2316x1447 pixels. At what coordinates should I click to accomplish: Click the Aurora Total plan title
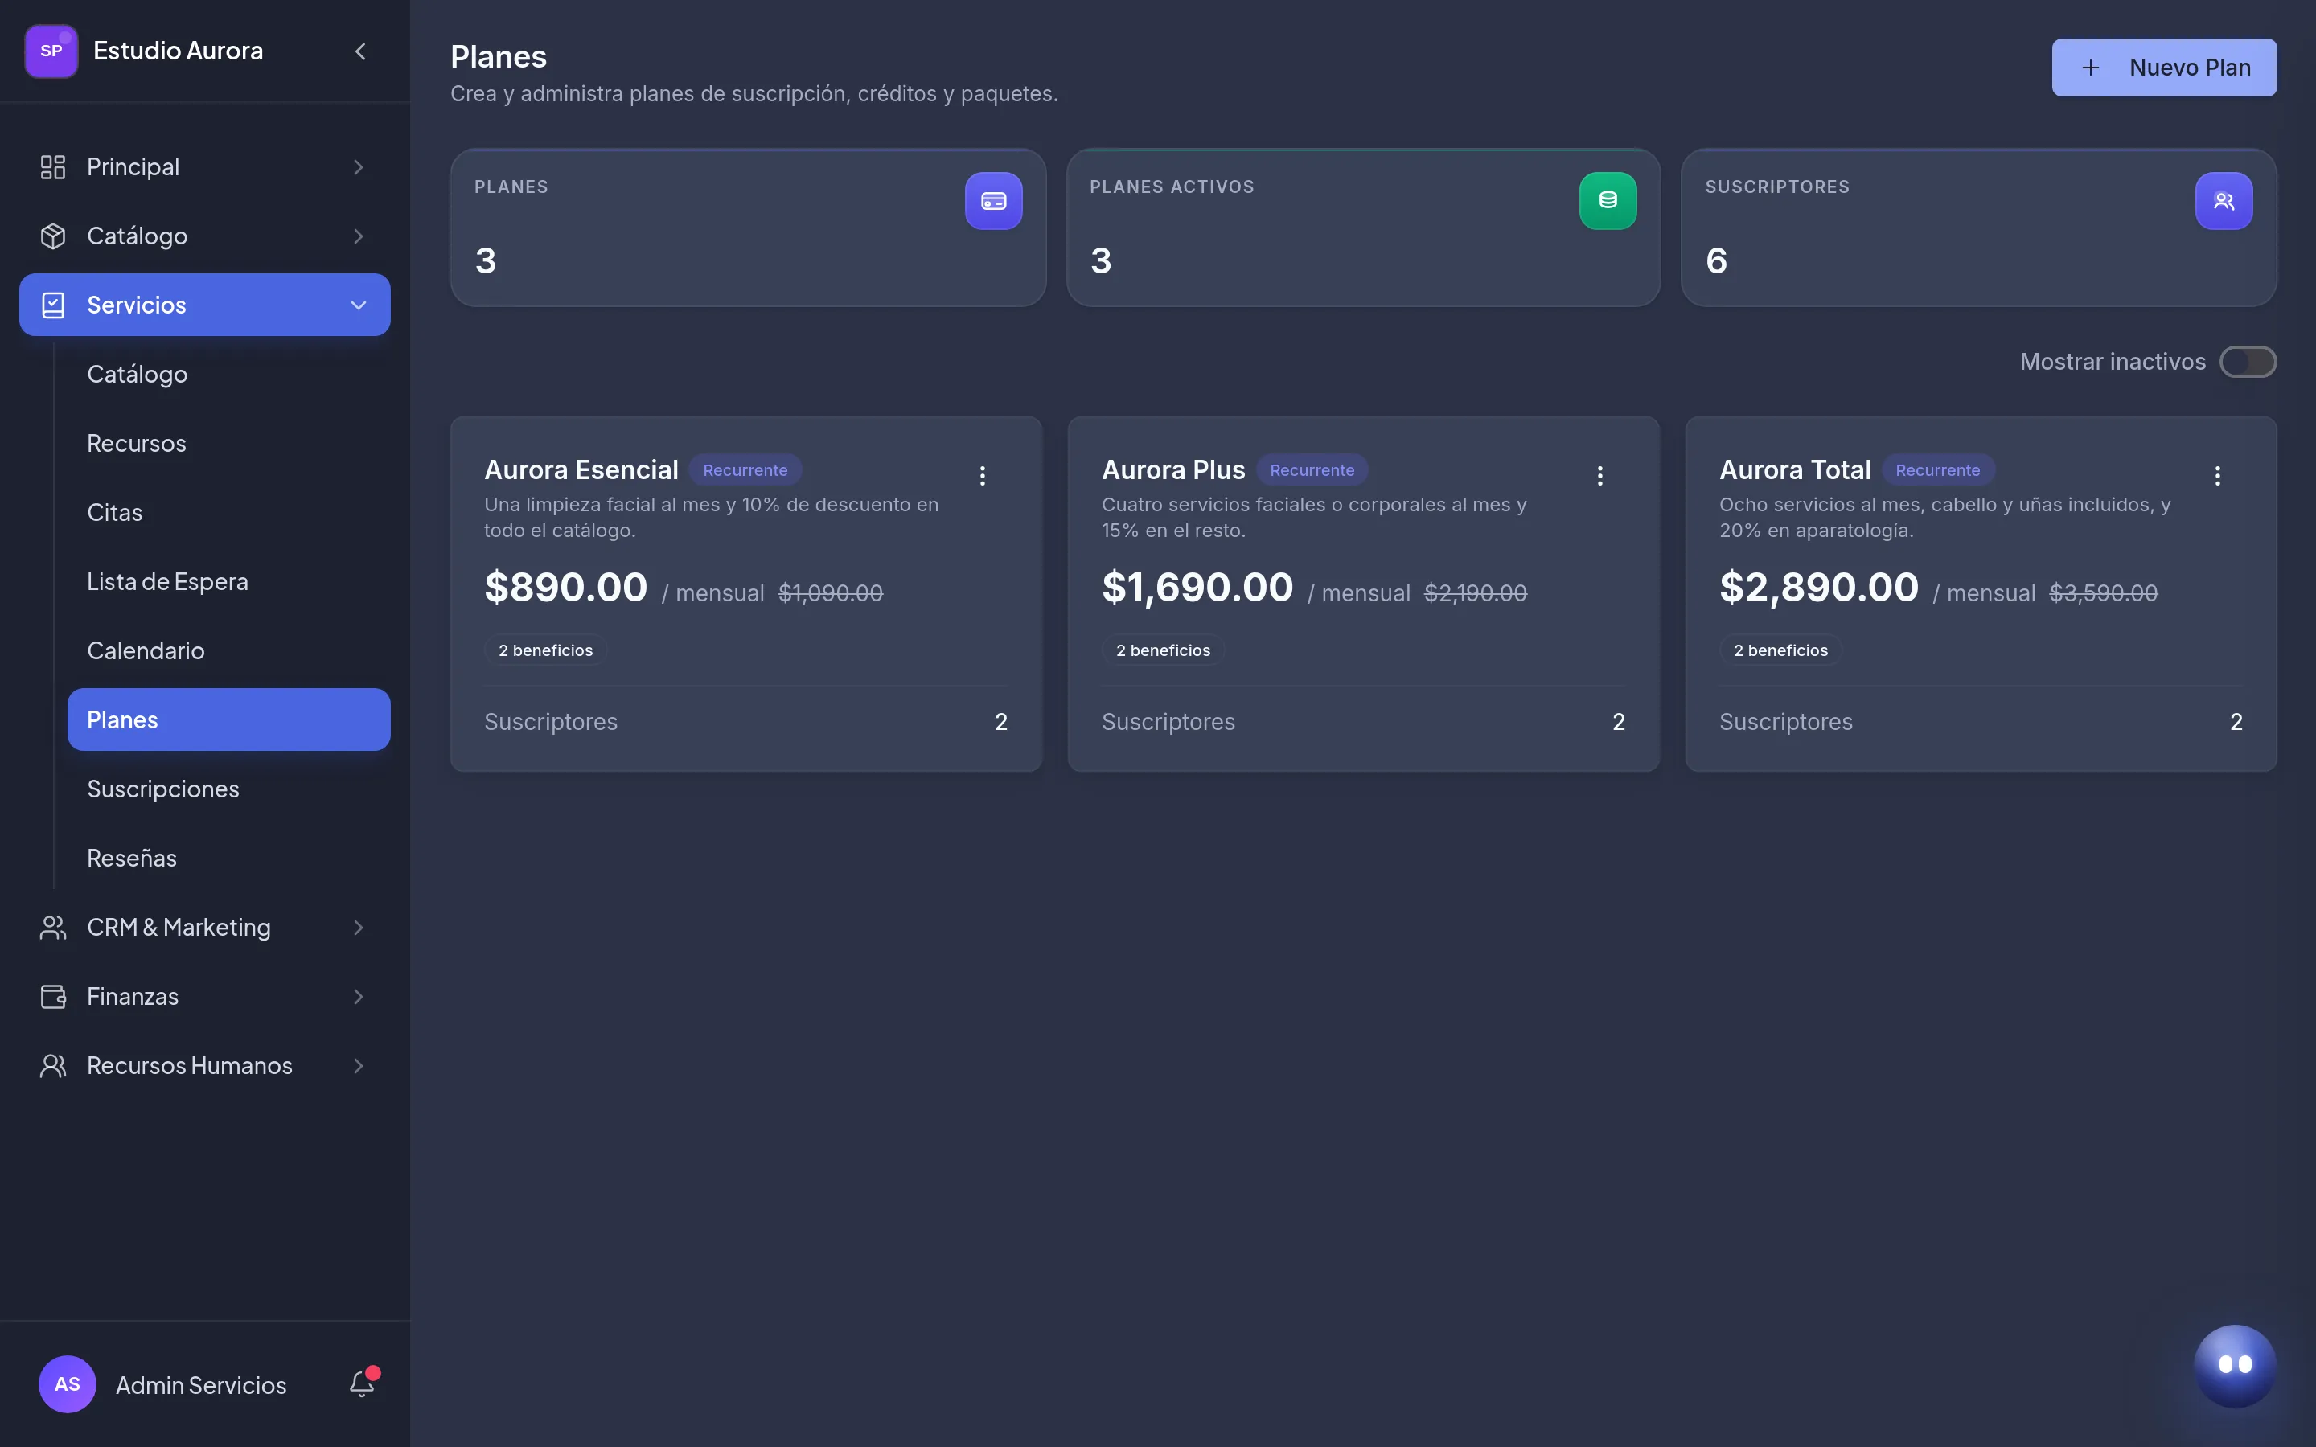coord(1794,470)
